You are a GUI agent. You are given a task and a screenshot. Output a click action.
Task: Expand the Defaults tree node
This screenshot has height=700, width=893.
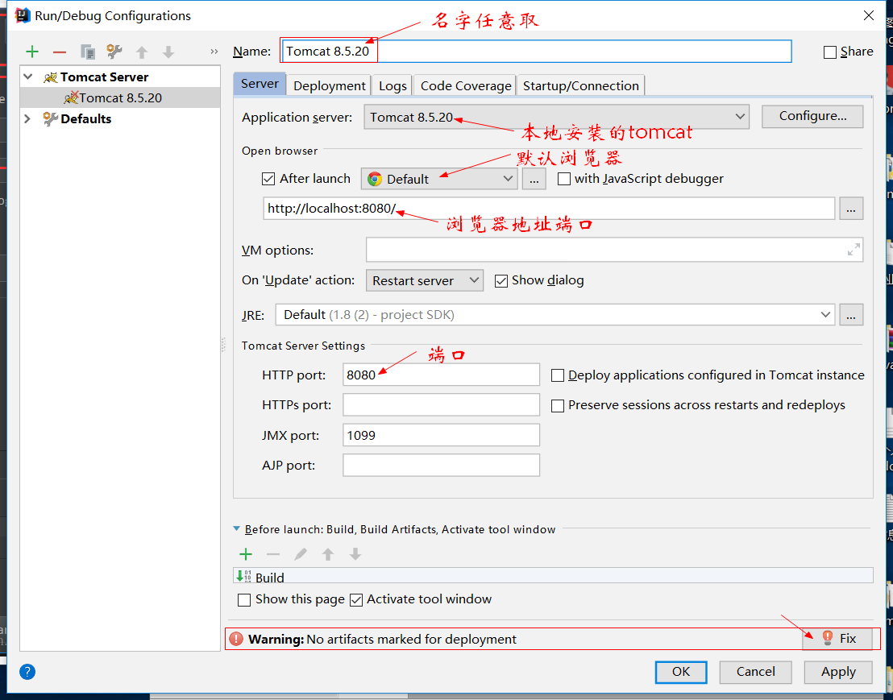pos(27,118)
